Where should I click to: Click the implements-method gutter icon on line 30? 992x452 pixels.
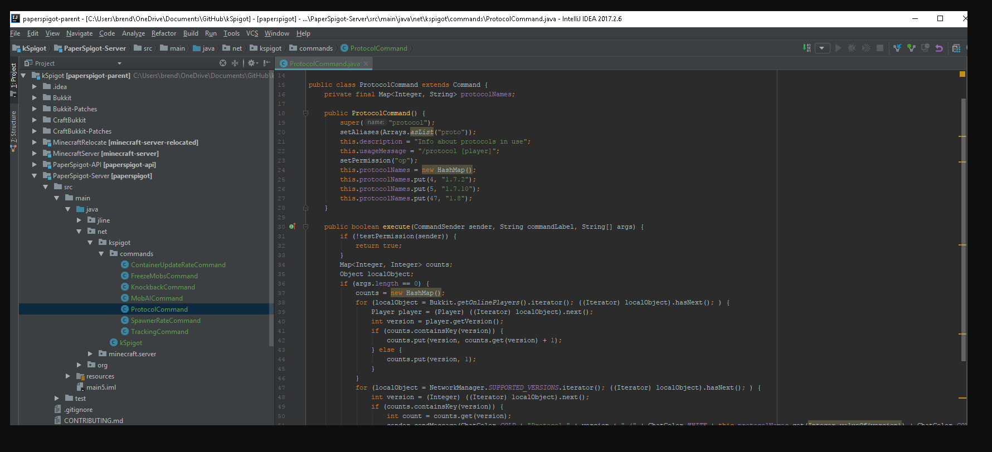[292, 227]
